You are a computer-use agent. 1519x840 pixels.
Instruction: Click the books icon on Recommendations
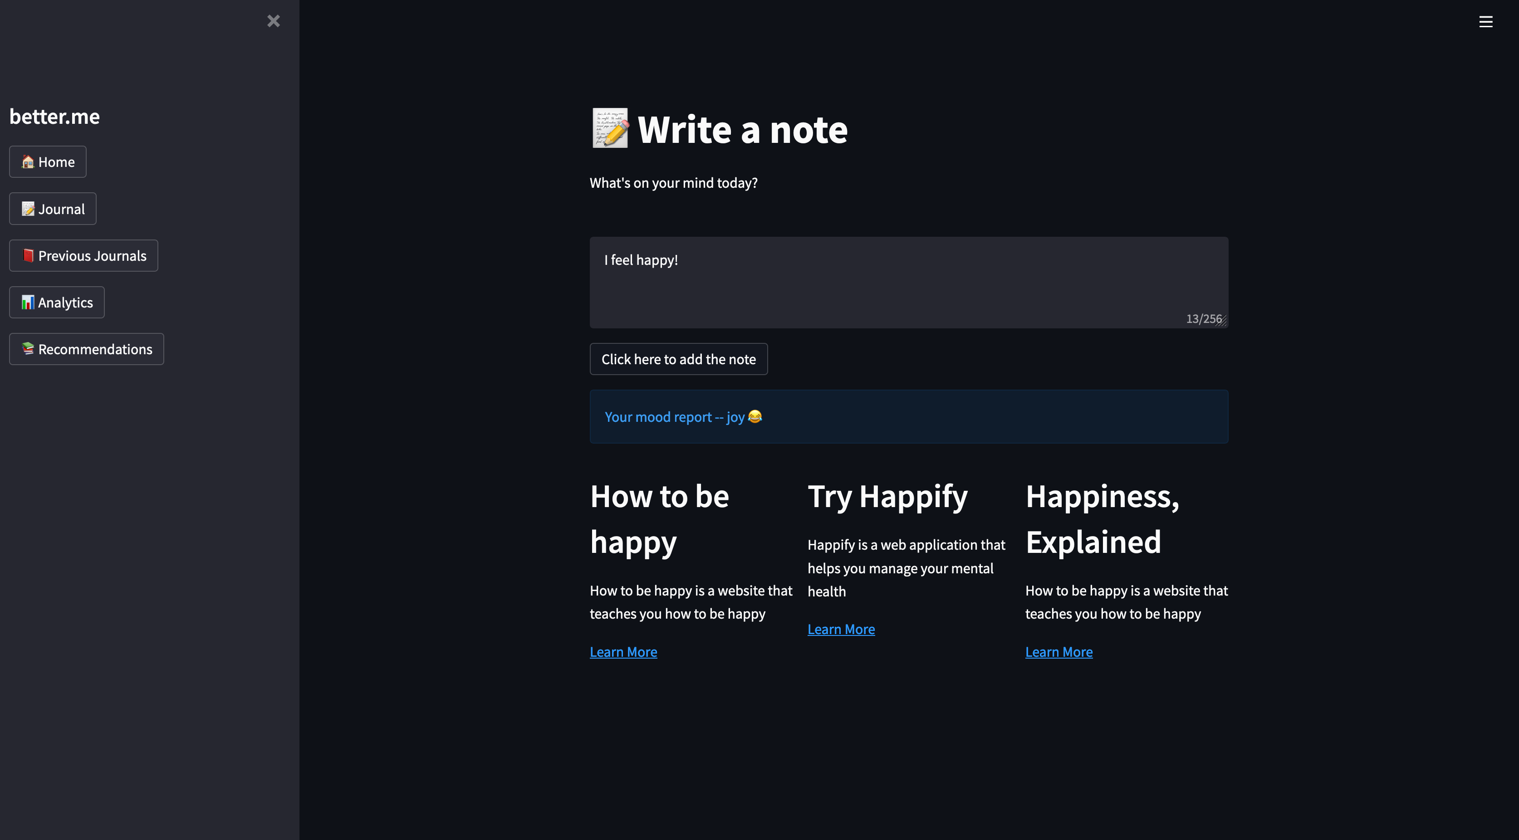28,349
